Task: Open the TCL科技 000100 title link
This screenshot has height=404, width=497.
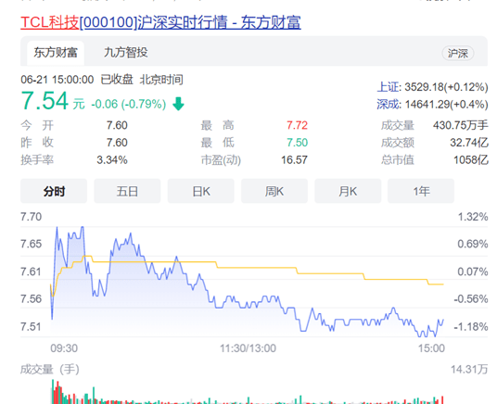Action: point(160,22)
